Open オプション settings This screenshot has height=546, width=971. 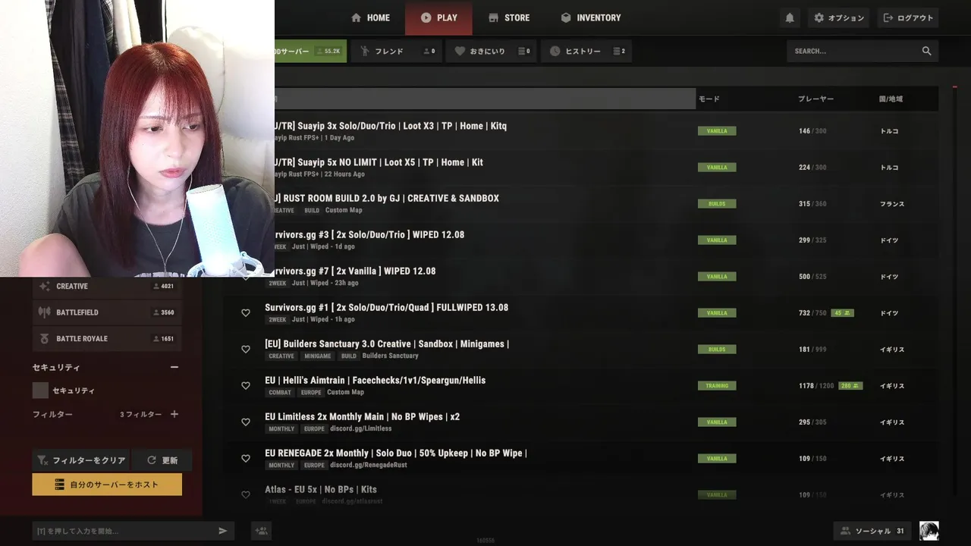[839, 17]
